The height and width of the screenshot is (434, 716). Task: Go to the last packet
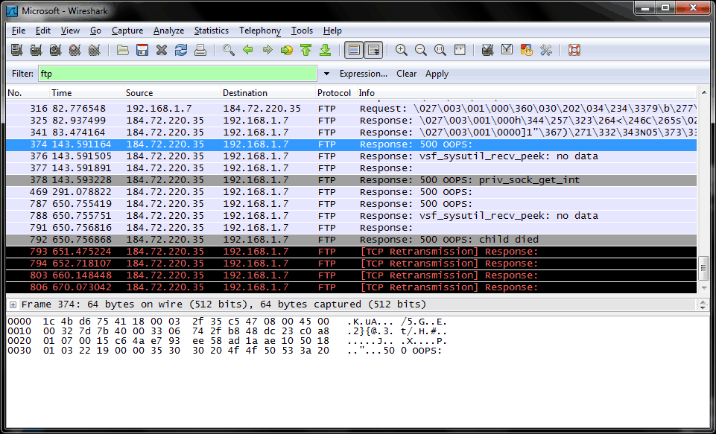(325, 50)
